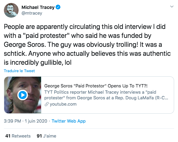Expand the tweet options chevron

point(172,7)
